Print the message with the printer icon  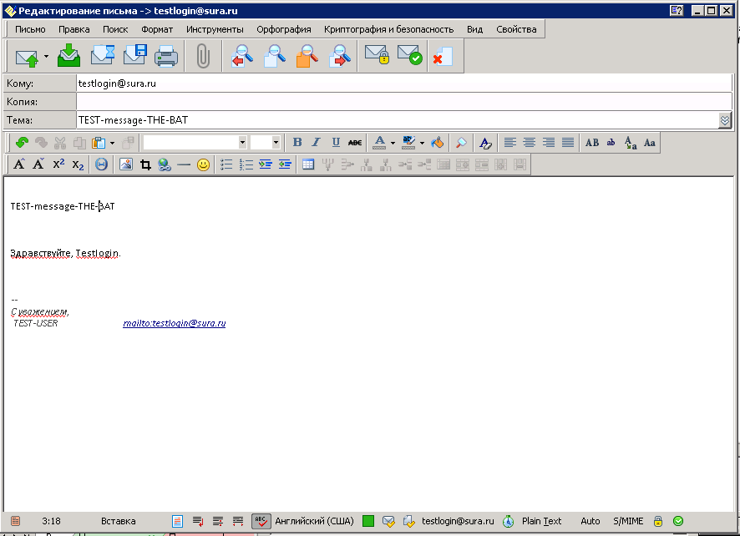(x=166, y=56)
